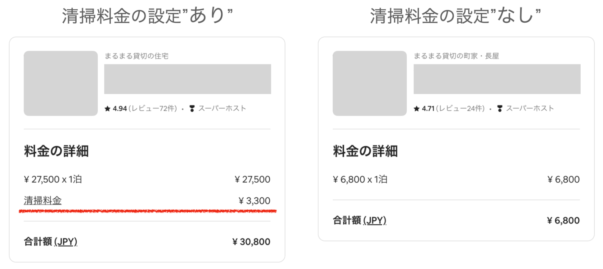Click the JPY link in the ¥6,800 total row

(375, 221)
